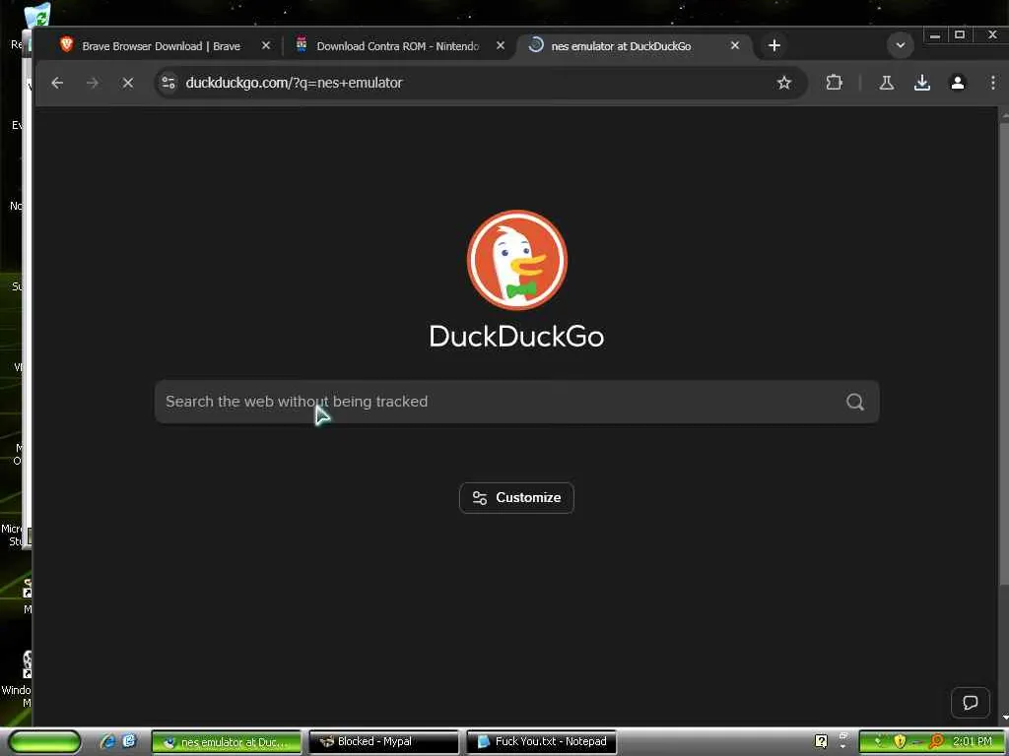Open the Recycle Bin desktop icon
Screen dimensions: 1009x756
coord(36,14)
